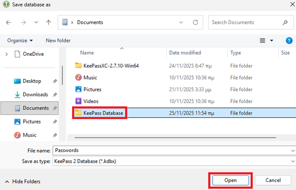Unpin Desktop using its pin icon
Viewport: 296px width, 190px height.
(x=55, y=81)
